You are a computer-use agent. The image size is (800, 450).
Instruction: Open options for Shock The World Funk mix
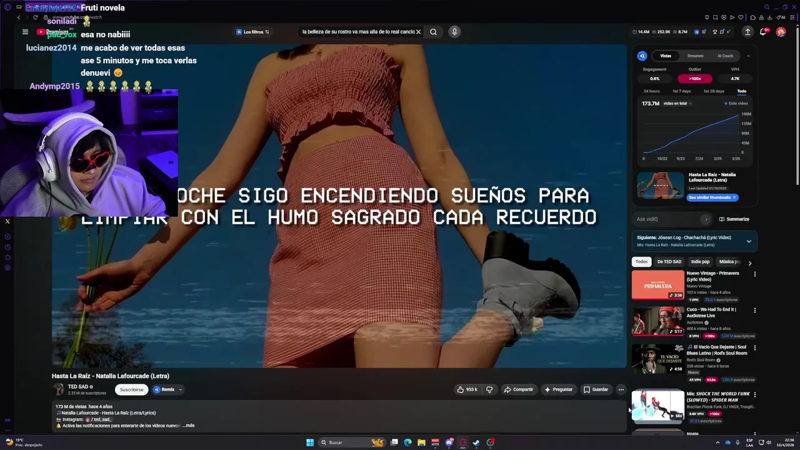(754, 395)
